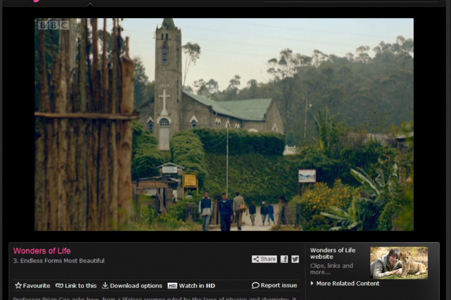Click the video player to play the episode
Viewport: 451px width, 300px height.
pyautogui.click(x=224, y=124)
